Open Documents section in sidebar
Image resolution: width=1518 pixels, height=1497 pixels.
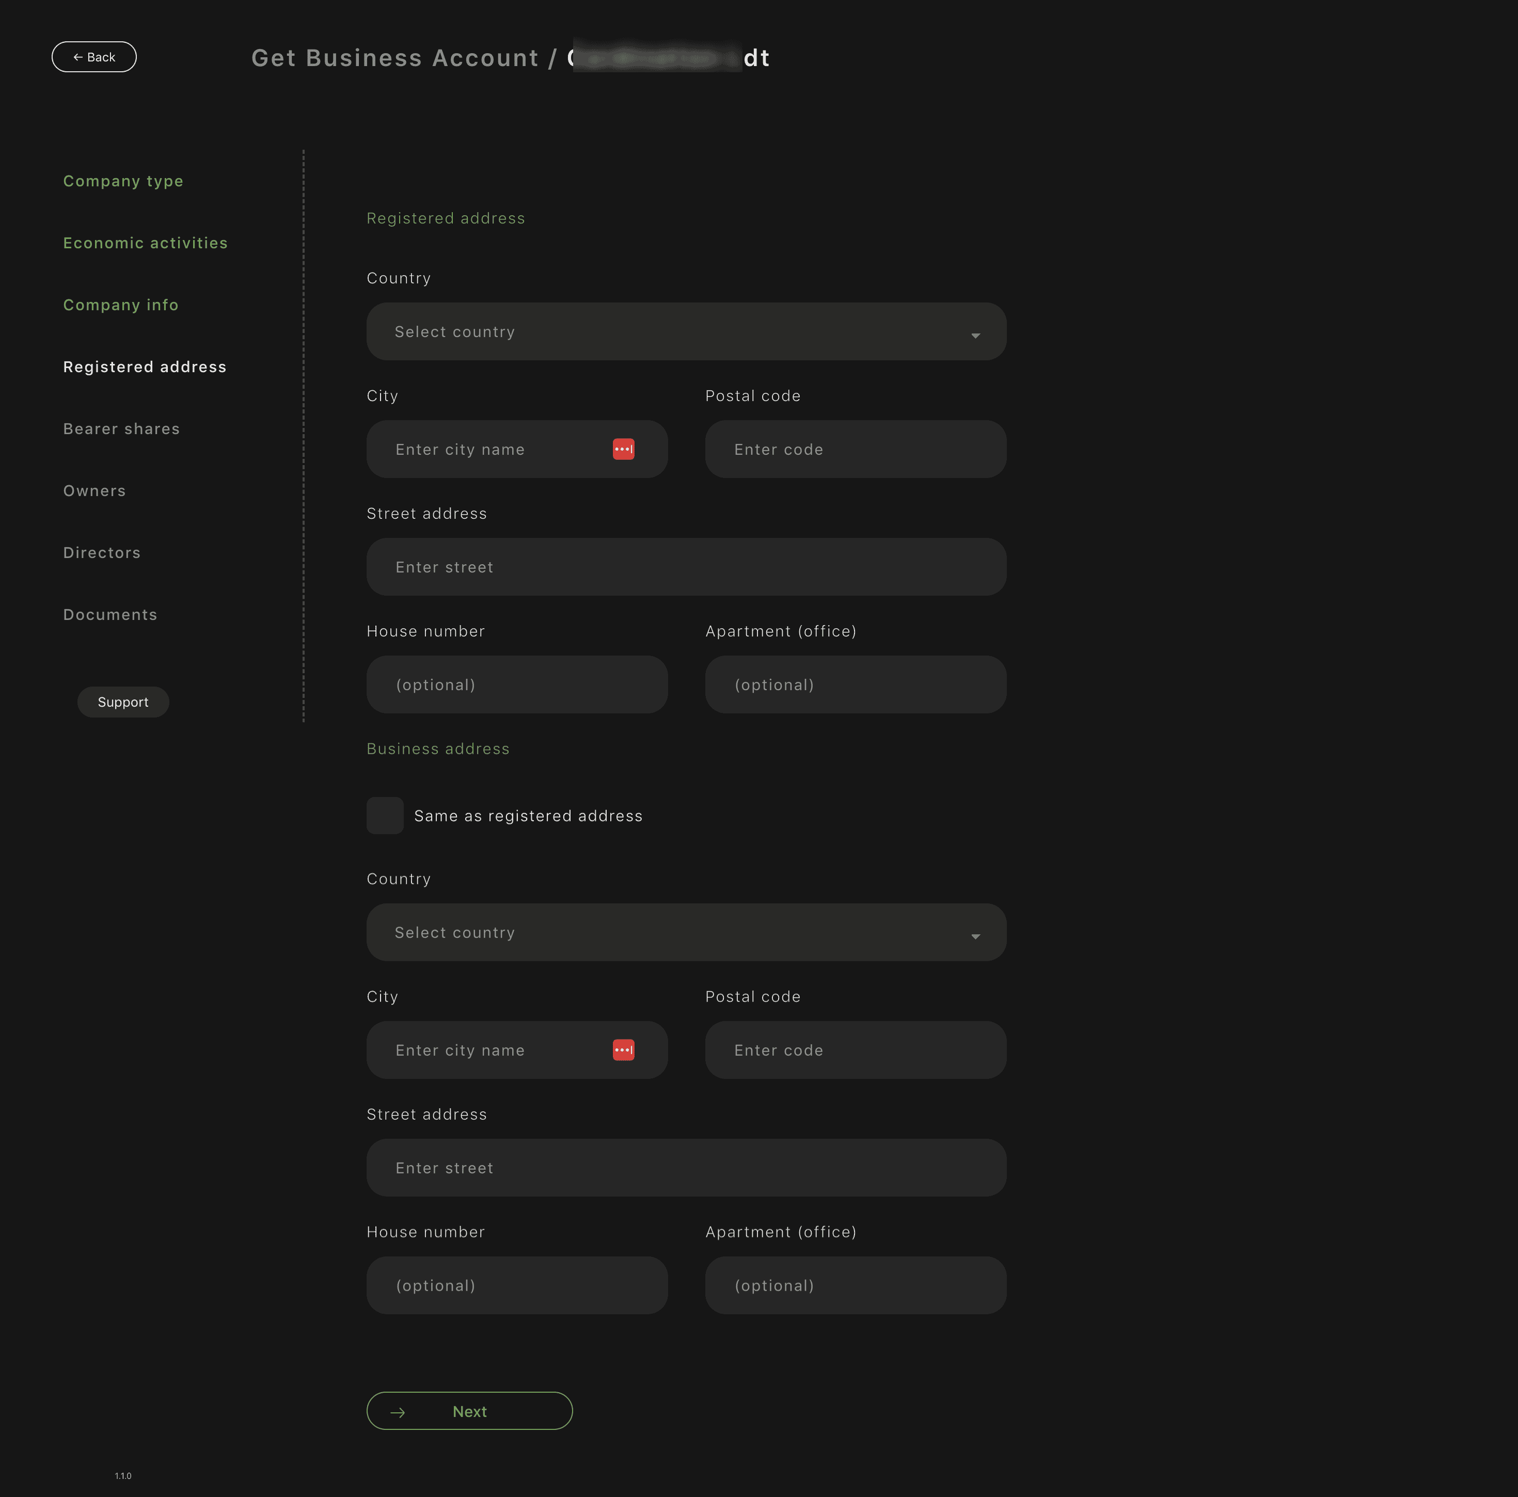[110, 615]
